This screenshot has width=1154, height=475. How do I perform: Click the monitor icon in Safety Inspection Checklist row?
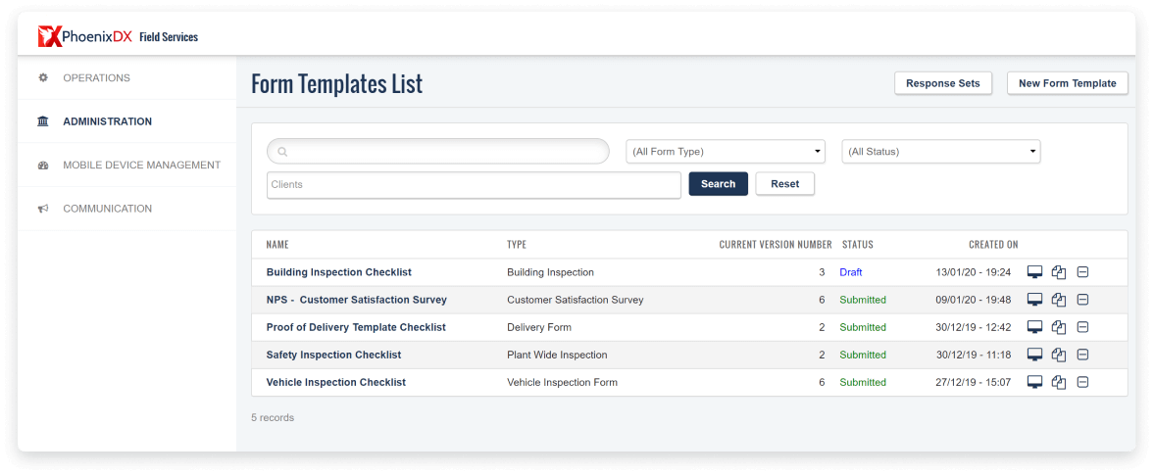pyautogui.click(x=1034, y=355)
